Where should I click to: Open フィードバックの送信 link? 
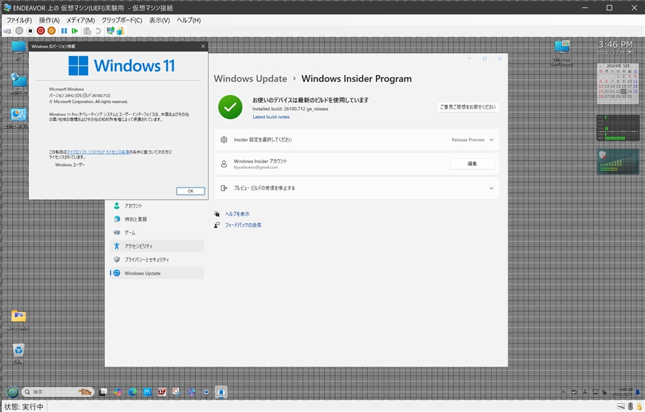pyautogui.click(x=243, y=225)
